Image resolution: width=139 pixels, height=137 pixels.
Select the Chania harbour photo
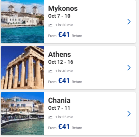tap(22, 114)
